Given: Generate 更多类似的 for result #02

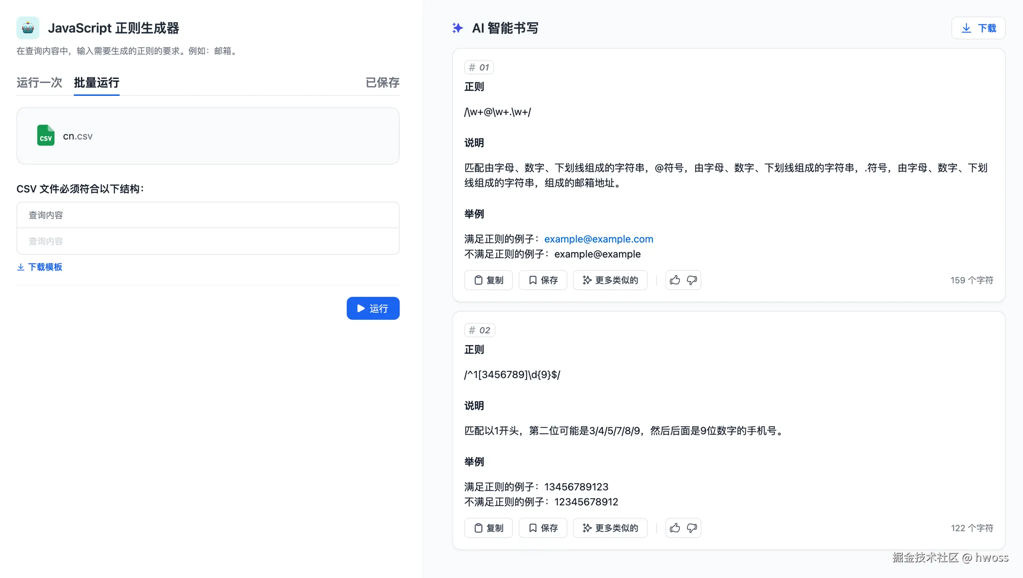Looking at the screenshot, I should tap(610, 528).
